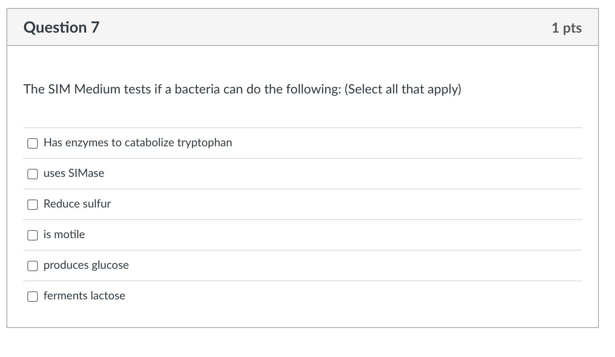Select the 'is motile' answer text
615x357 pixels.
pyautogui.click(x=64, y=234)
